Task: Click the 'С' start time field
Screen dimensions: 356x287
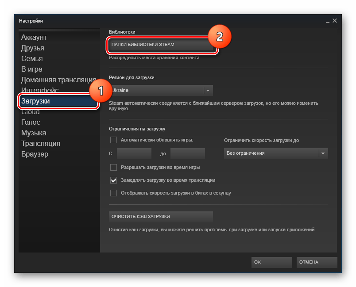Action: (x=134, y=153)
